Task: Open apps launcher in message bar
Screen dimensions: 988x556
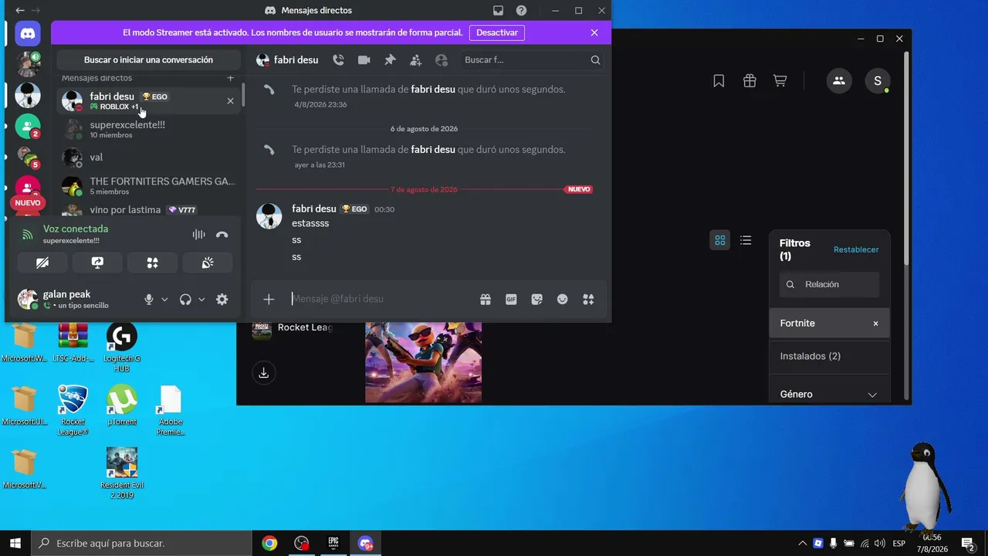Action: [x=588, y=300]
